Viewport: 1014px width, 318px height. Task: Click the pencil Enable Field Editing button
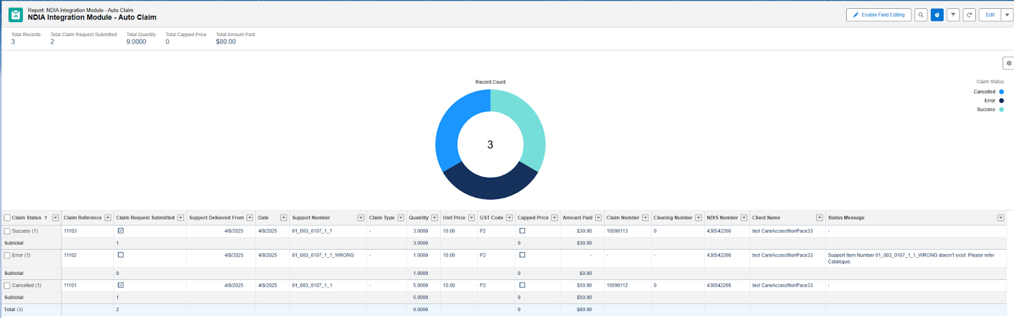click(x=878, y=15)
